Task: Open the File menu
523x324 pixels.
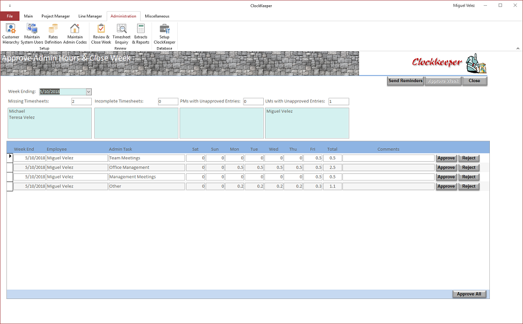Action: (x=10, y=16)
